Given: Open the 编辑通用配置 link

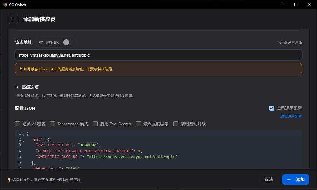Looking at the screenshot, I should [291, 116].
